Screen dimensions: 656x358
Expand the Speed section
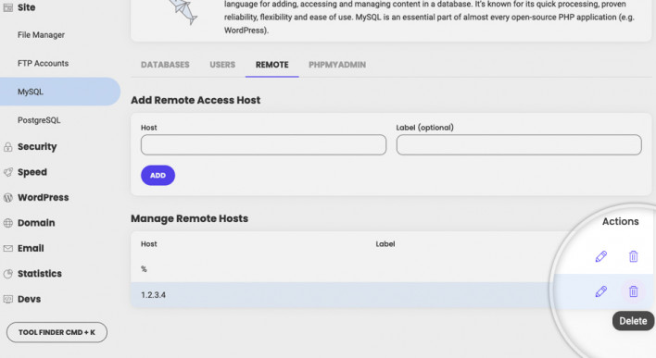(32, 172)
